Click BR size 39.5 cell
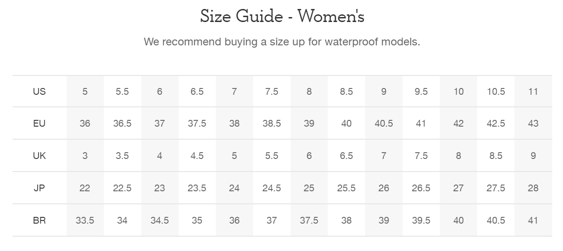Screen dimensions: 563x251 [x=421, y=220]
